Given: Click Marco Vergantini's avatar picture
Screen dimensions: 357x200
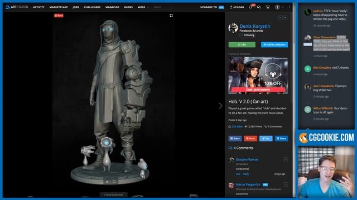Looking at the screenshot, I should tap(231, 186).
